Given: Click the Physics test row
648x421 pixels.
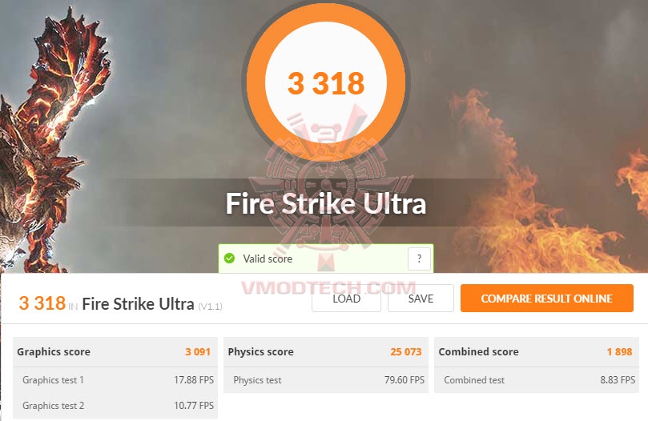Looking at the screenshot, I should click(326, 380).
